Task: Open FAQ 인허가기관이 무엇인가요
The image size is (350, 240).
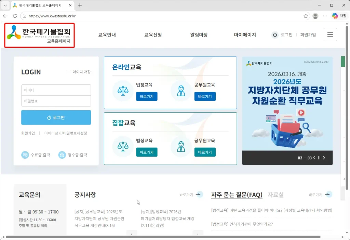Action: point(242,224)
